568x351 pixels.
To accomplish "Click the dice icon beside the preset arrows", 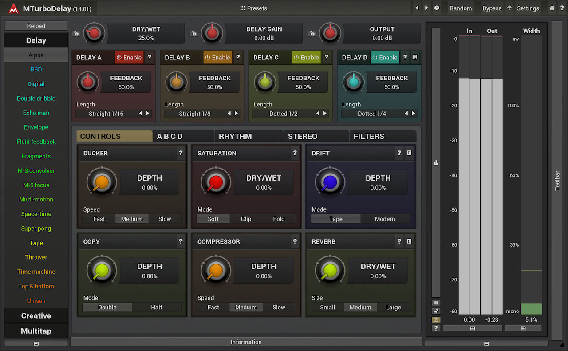I will click(437, 8).
